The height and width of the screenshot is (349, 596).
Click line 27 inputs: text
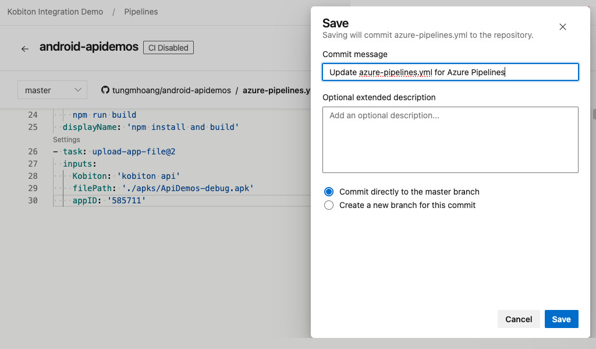[x=79, y=164]
